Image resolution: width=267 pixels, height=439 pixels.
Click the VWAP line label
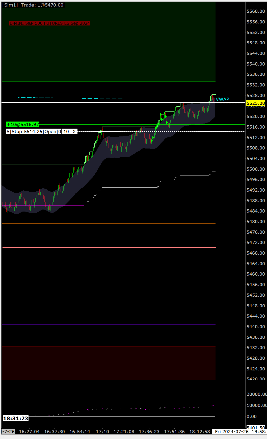coord(222,99)
